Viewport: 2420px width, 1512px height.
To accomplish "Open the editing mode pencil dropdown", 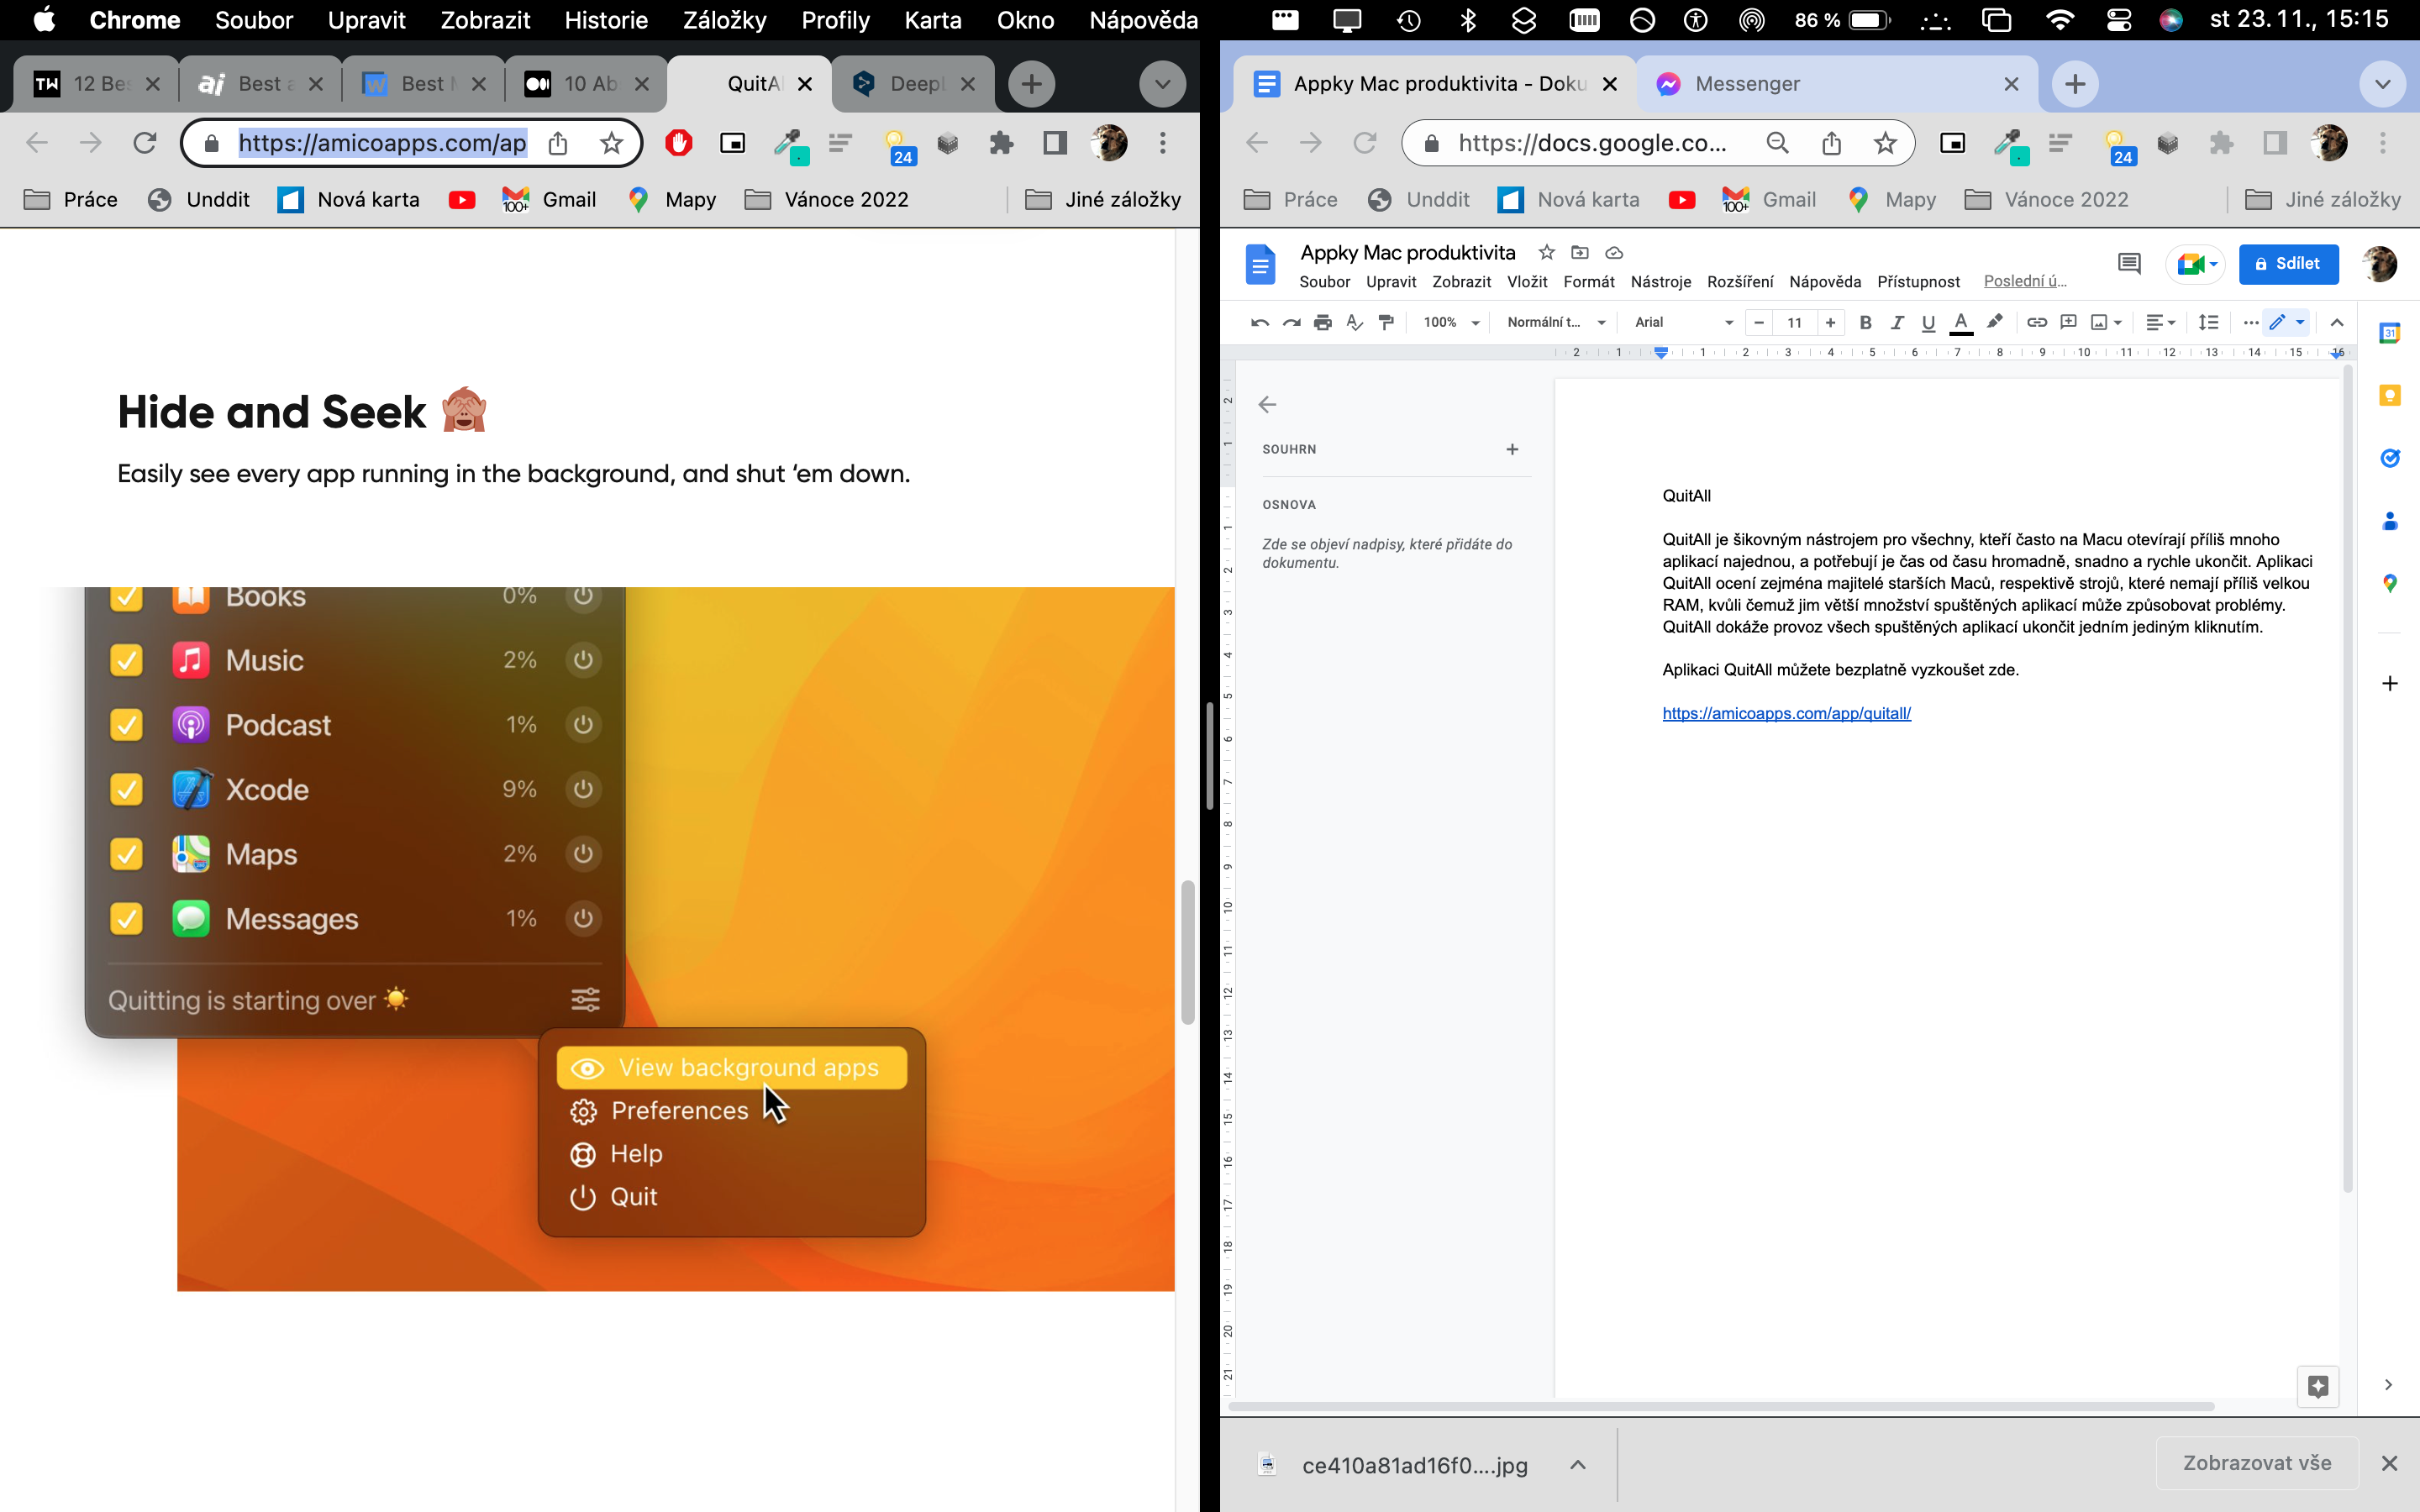I will click(x=2287, y=322).
